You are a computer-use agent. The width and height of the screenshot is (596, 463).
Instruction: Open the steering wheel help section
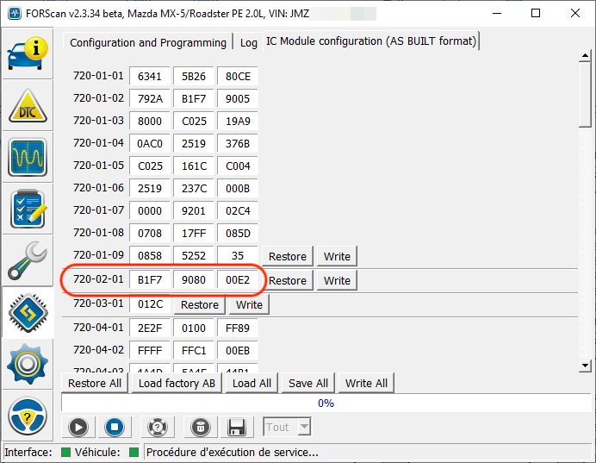[28, 416]
